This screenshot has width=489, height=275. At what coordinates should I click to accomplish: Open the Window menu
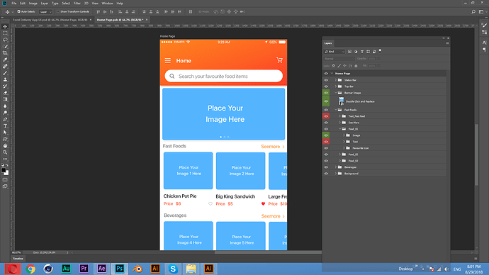pyautogui.click(x=107, y=3)
